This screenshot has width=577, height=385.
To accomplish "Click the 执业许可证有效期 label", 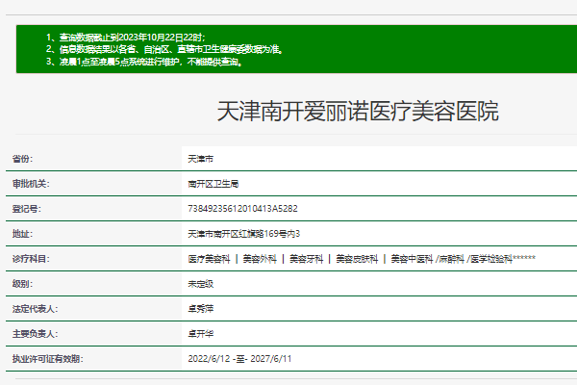I will pos(48,359).
